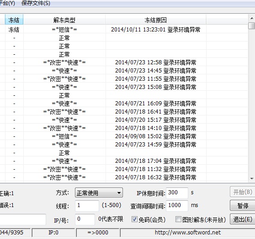Screen dimensions: 255x239
Task: Open the 保存文件(S) menu
Action: [x=36, y=3]
